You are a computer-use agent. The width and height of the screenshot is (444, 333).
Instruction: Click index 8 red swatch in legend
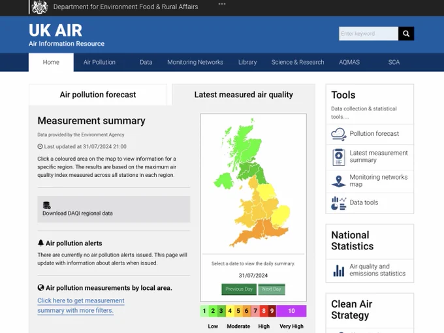pos(264,311)
